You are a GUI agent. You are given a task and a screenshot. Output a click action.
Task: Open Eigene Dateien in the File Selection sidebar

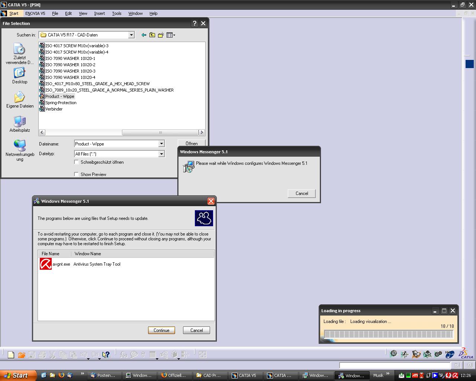tap(20, 100)
